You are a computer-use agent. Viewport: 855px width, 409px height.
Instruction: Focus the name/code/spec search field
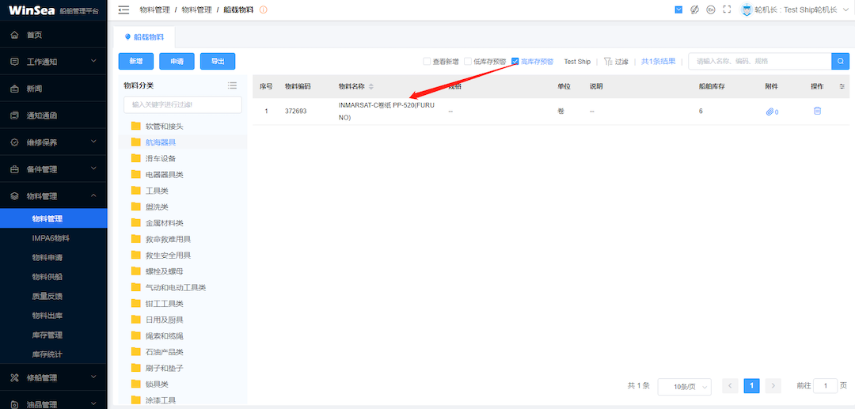(759, 61)
